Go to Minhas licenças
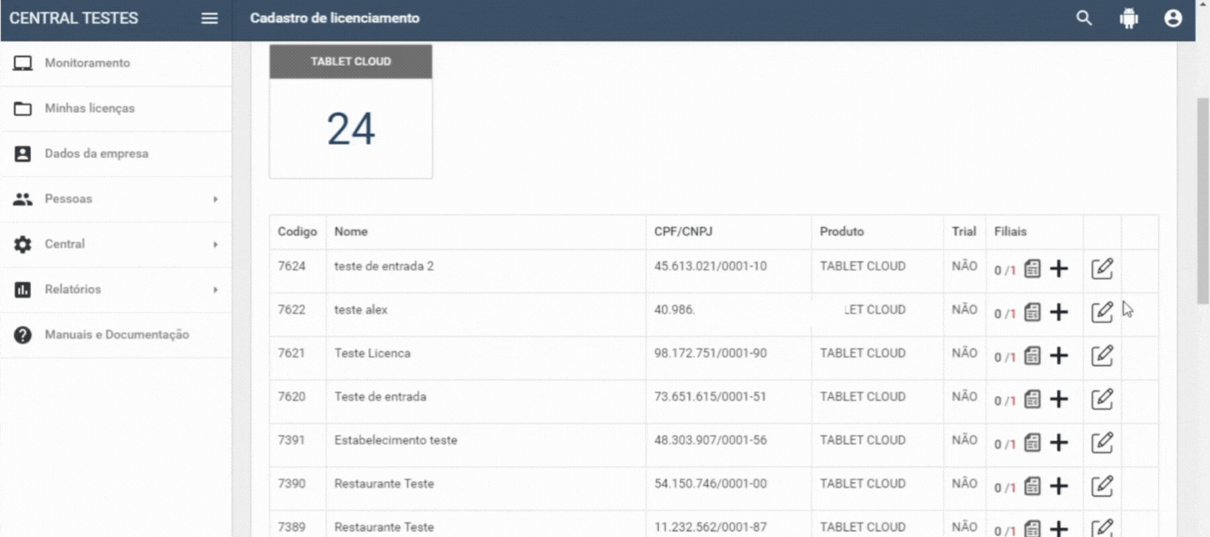This screenshot has height=537, width=1210. (90, 109)
